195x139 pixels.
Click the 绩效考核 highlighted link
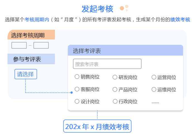[x=180, y=20]
